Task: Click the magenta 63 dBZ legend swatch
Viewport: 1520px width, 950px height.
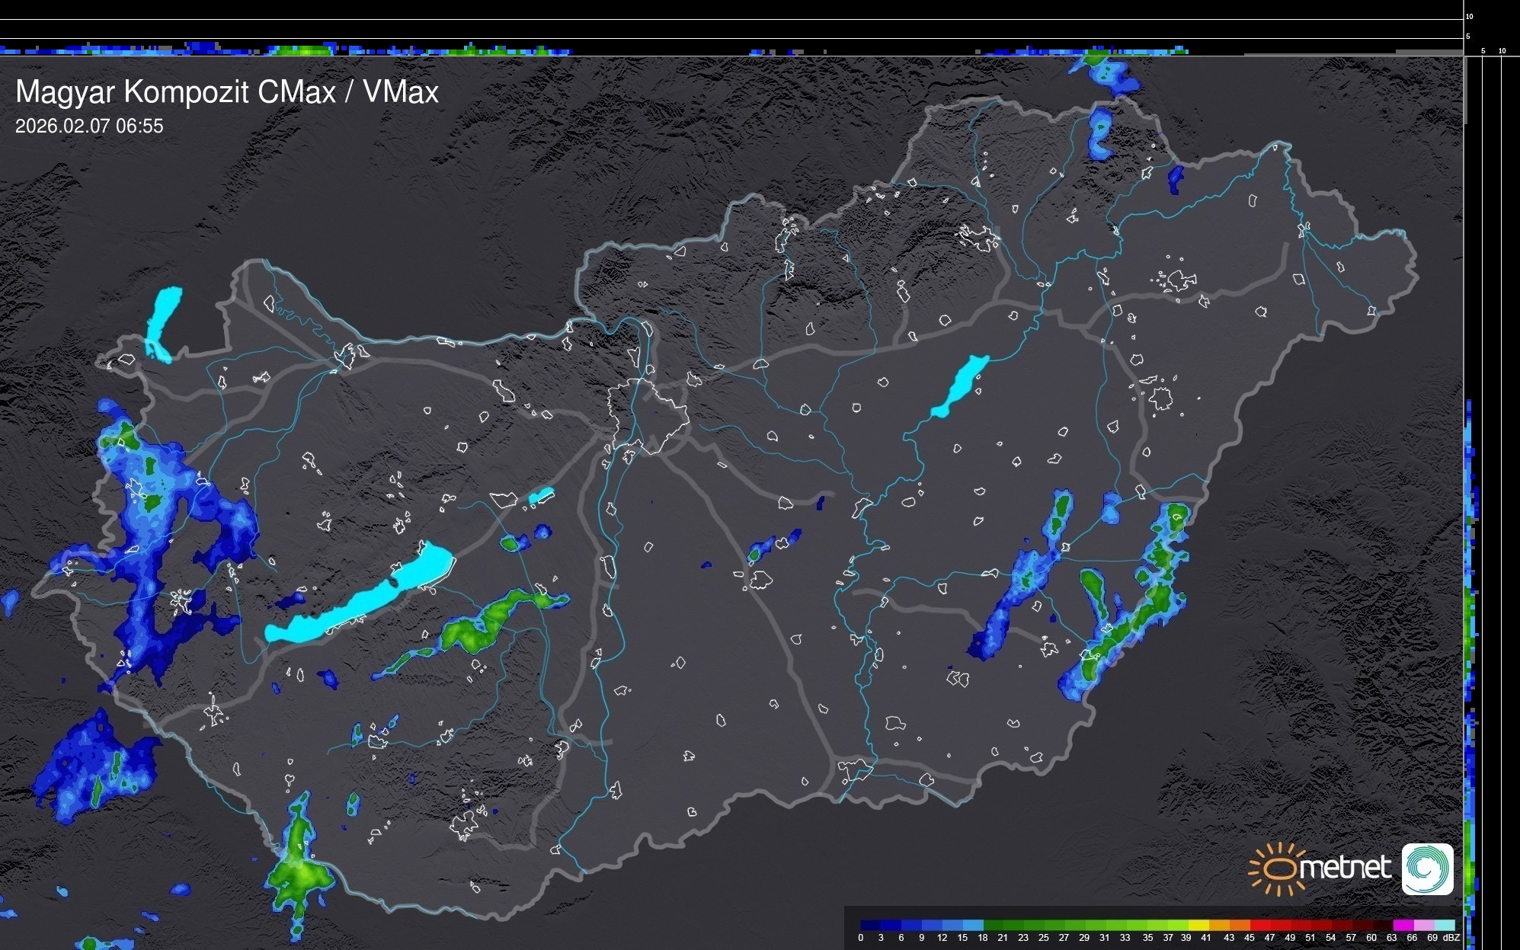Action: tap(1402, 925)
